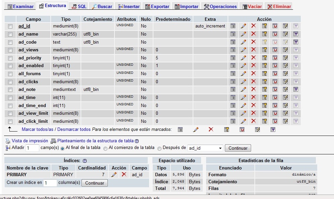Primary key icon for marked elements

(x=227, y=130)
